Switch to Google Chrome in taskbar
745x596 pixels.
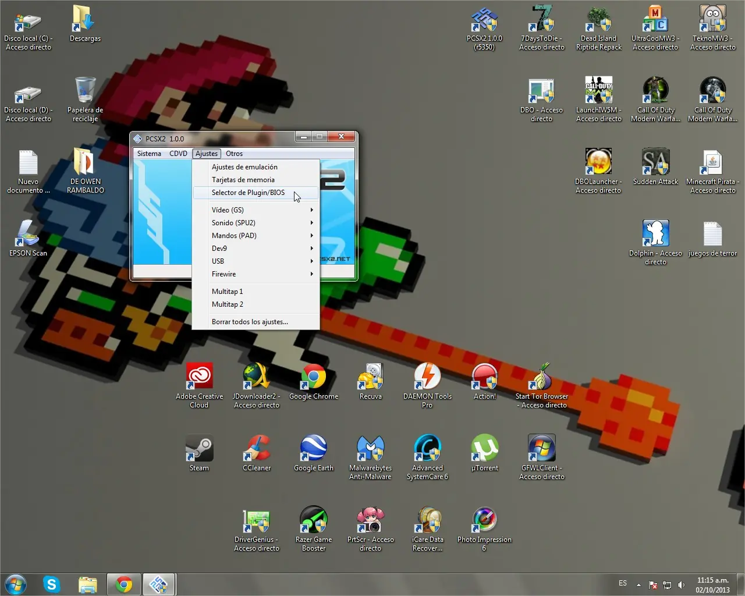pyautogui.click(x=124, y=584)
